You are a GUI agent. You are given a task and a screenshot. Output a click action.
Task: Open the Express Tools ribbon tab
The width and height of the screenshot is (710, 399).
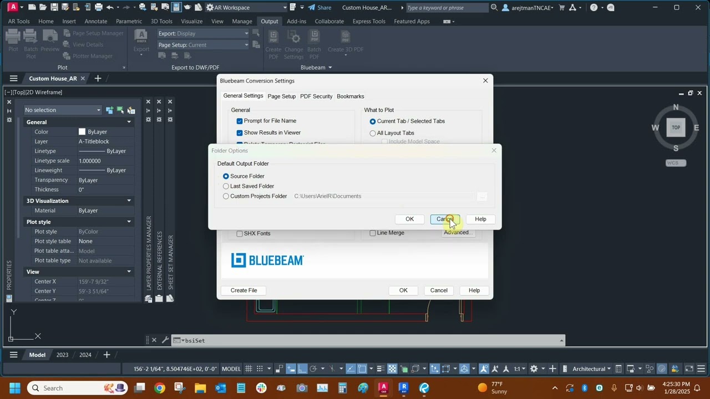tap(369, 21)
